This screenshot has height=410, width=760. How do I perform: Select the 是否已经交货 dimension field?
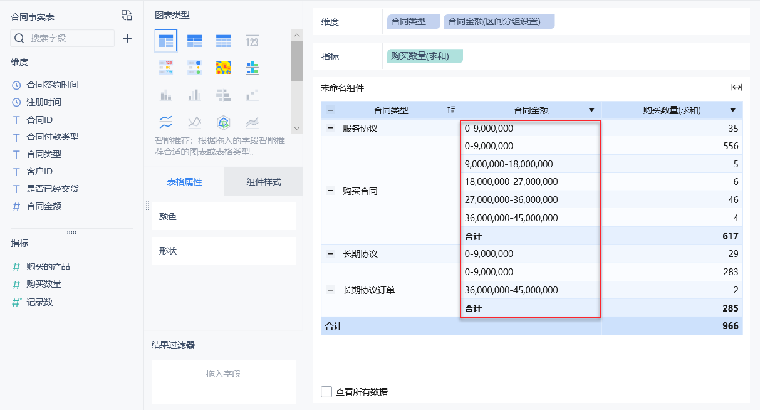(53, 189)
